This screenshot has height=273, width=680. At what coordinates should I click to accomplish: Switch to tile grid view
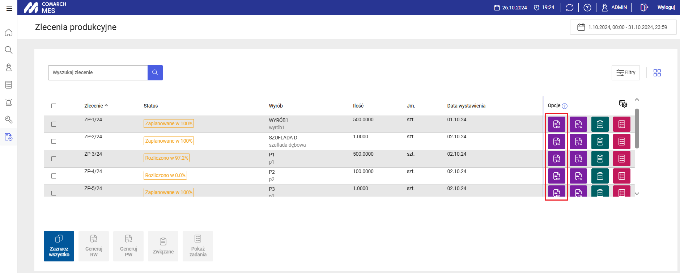(x=657, y=73)
